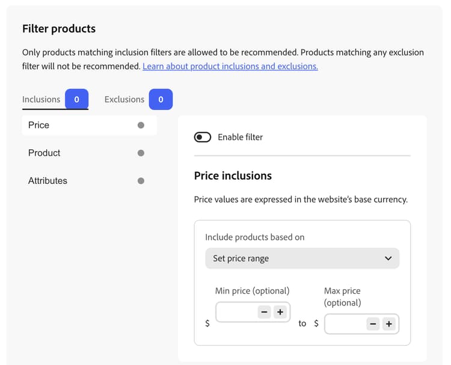Click the status dot beside Attributes
This screenshot has height=365, width=451.
coord(141,180)
